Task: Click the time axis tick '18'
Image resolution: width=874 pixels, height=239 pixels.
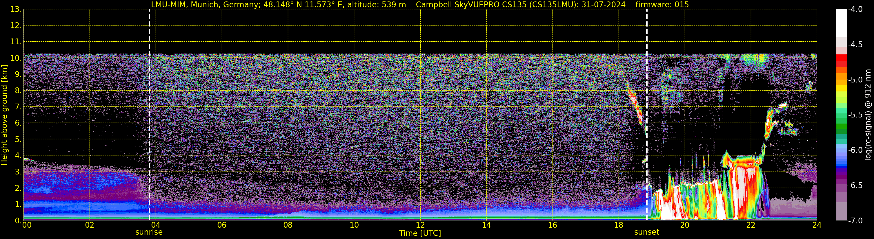Action: (x=619, y=225)
